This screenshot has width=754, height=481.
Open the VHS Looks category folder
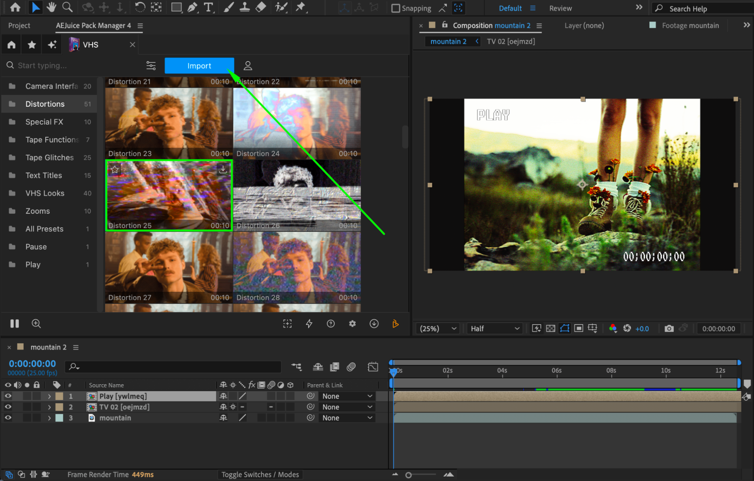click(49, 193)
